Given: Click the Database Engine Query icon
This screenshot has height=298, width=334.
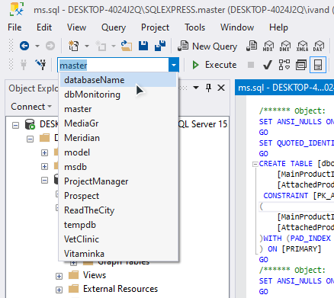Looking at the screenshot, I should click(x=252, y=46).
